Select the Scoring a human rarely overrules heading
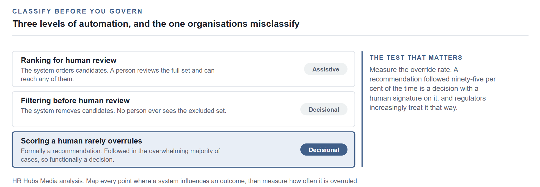Image resolution: width=540 pixels, height=187 pixels. (81, 141)
